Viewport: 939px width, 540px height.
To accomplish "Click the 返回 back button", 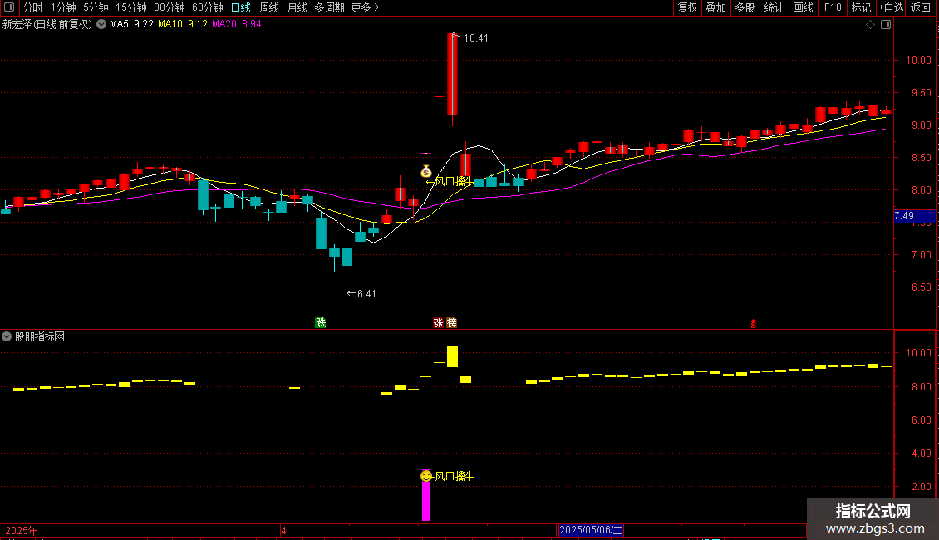I will tap(921, 7).
